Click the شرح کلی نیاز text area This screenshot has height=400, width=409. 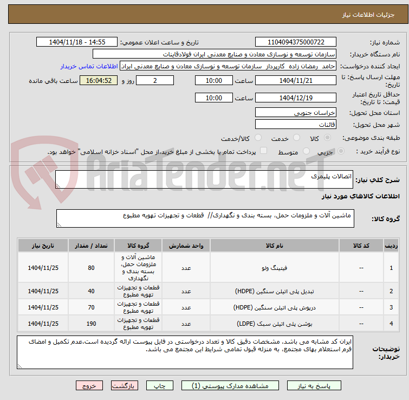click(x=204, y=179)
